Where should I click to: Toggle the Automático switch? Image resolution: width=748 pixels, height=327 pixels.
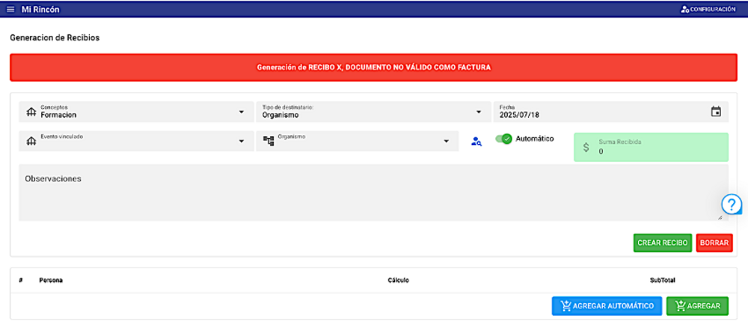504,139
